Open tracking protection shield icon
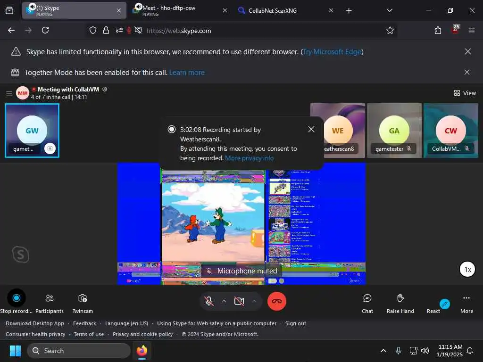The image size is (483, 362). pos(93,30)
